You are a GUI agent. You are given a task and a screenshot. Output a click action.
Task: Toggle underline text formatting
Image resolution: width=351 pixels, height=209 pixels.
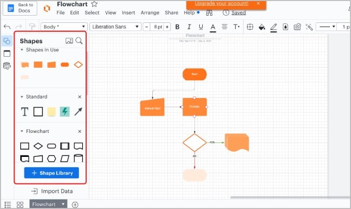(x=201, y=27)
